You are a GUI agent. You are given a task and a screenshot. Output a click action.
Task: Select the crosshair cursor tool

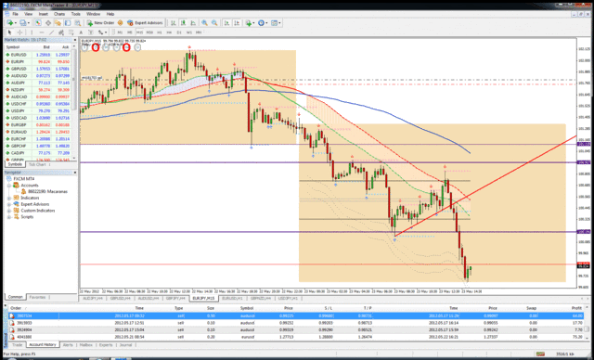click(20, 32)
